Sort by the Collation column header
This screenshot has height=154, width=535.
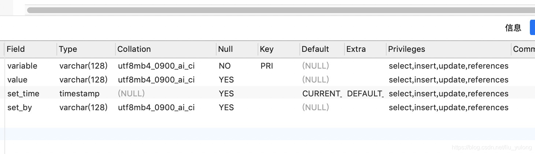pos(134,49)
